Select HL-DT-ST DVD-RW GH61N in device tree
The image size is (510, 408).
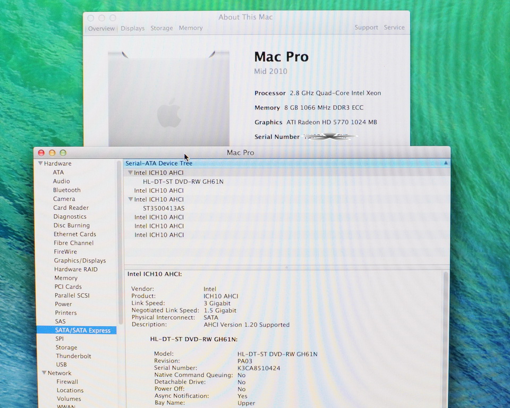click(x=183, y=182)
